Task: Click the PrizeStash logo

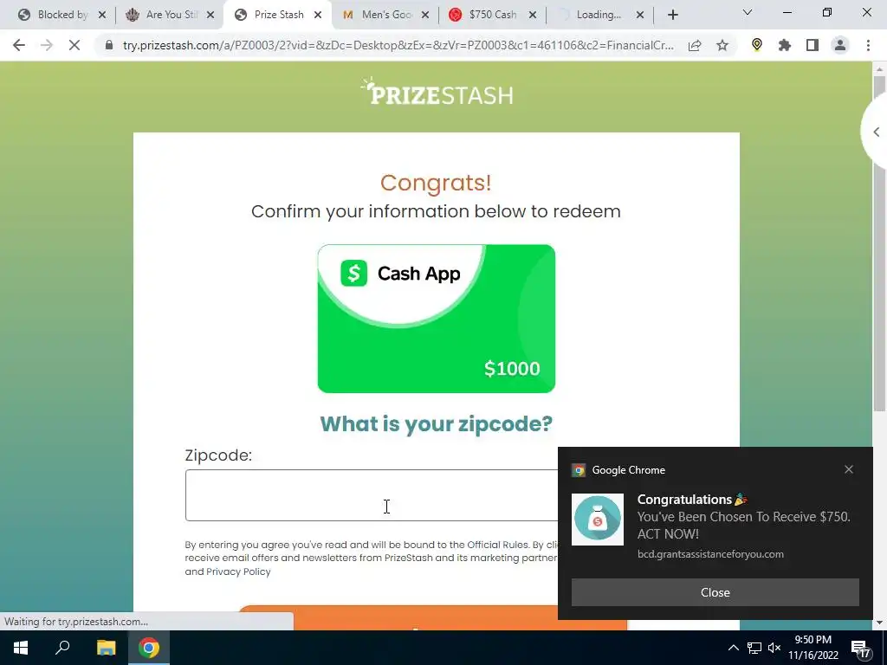Action: pos(437,92)
